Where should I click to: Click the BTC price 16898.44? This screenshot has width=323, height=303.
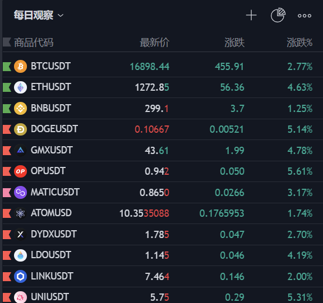(x=150, y=67)
